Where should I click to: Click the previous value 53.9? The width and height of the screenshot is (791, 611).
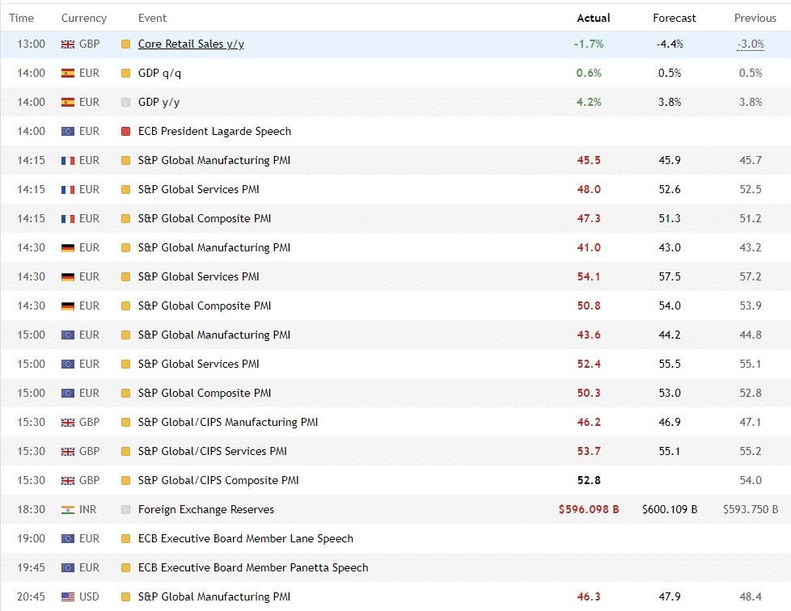coord(751,306)
